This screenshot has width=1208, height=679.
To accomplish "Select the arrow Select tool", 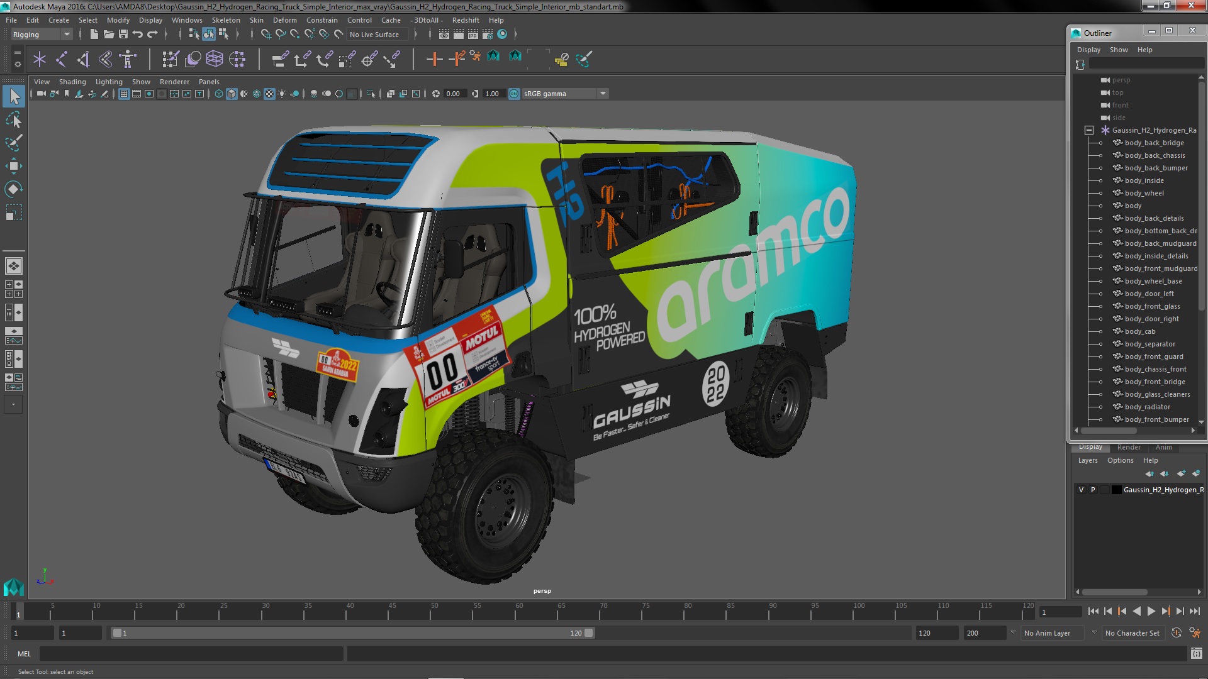I will (x=14, y=96).
